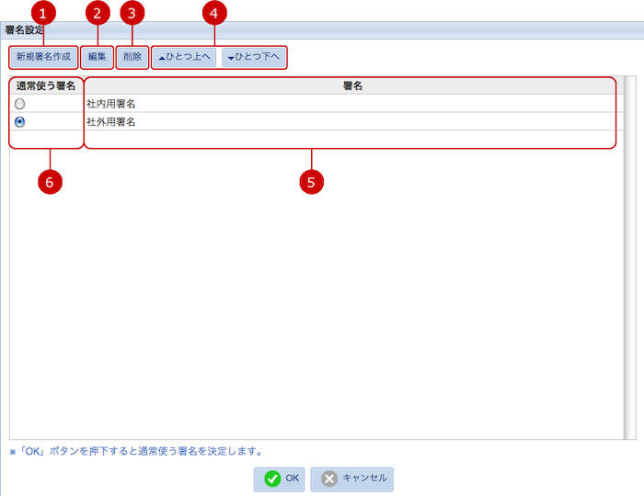Select the radio button for 社内用署名

pyautogui.click(x=19, y=104)
